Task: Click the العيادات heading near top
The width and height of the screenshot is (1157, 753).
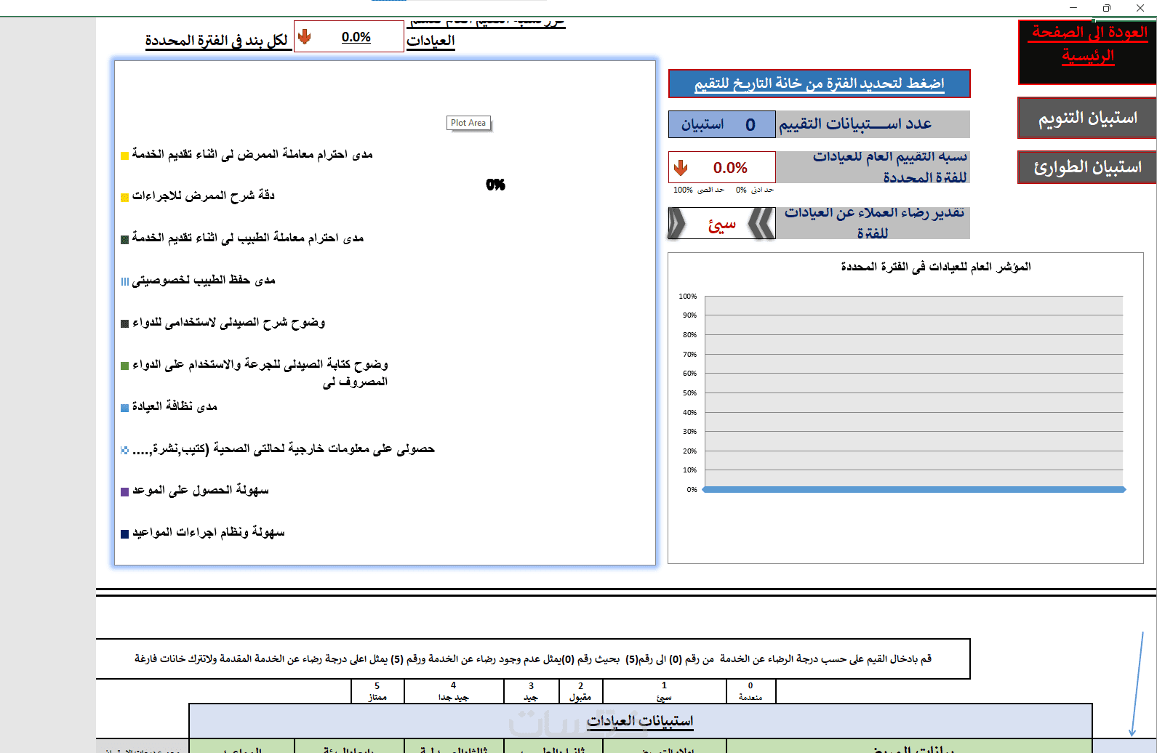Action: pos(431,41)
